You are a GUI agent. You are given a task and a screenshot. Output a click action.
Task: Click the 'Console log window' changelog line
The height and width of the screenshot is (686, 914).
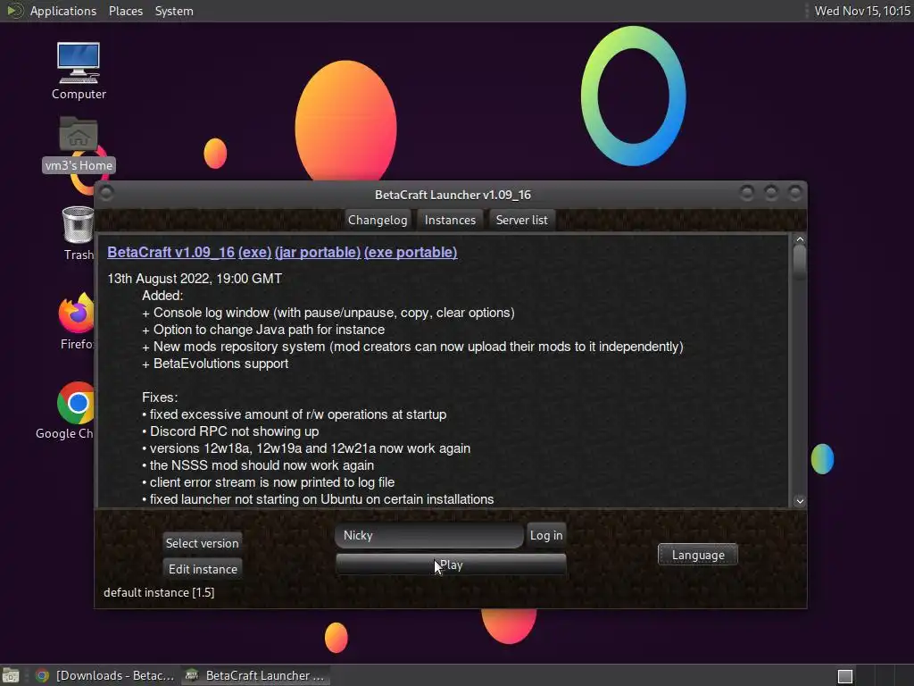tap(328, 313)
